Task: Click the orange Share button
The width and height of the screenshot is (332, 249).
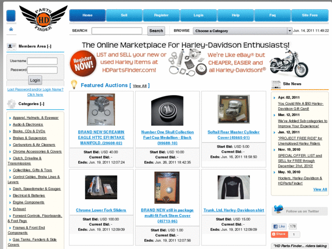Action: [x=279, y=234]
